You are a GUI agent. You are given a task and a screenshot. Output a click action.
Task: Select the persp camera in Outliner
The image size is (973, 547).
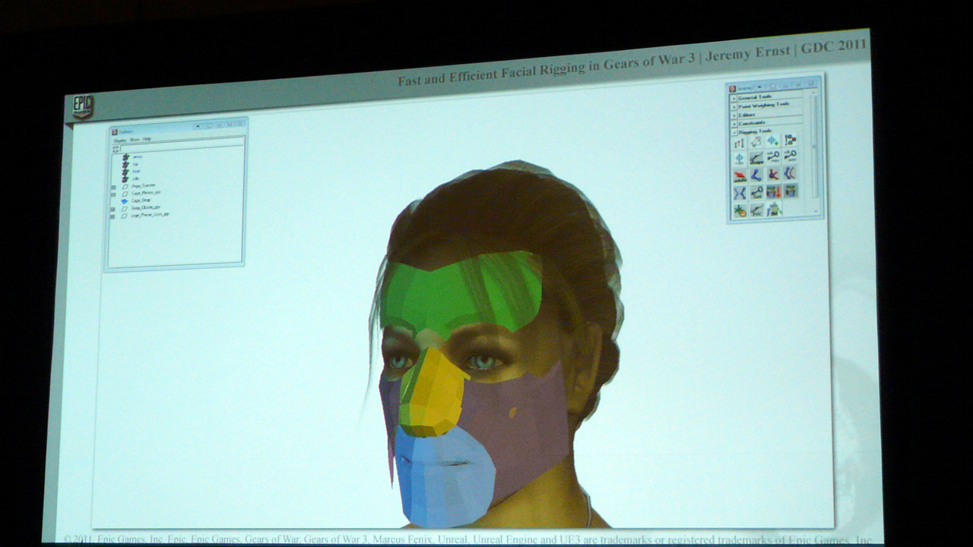[x=137, y=157]
